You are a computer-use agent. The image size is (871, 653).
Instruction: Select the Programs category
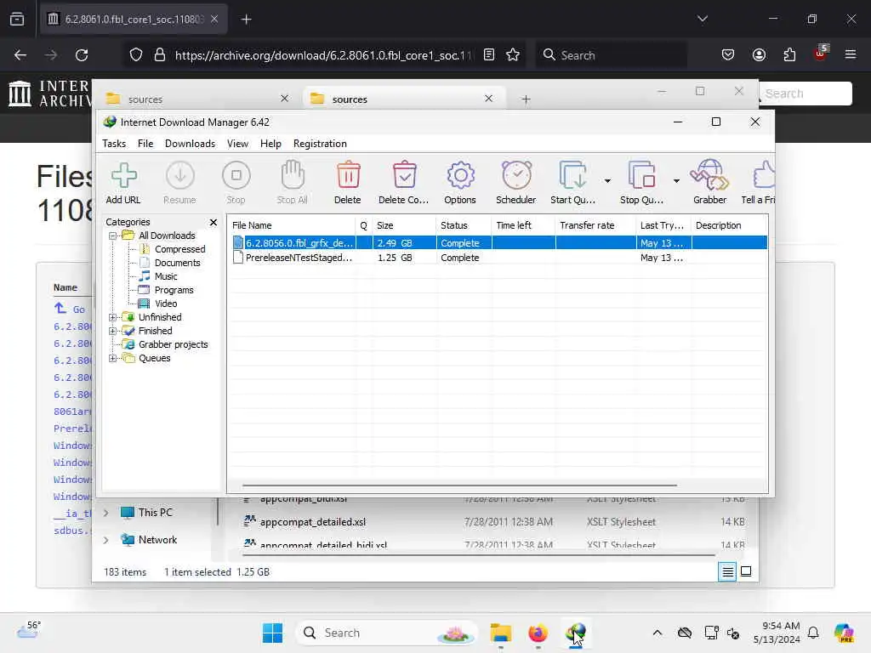174,290
